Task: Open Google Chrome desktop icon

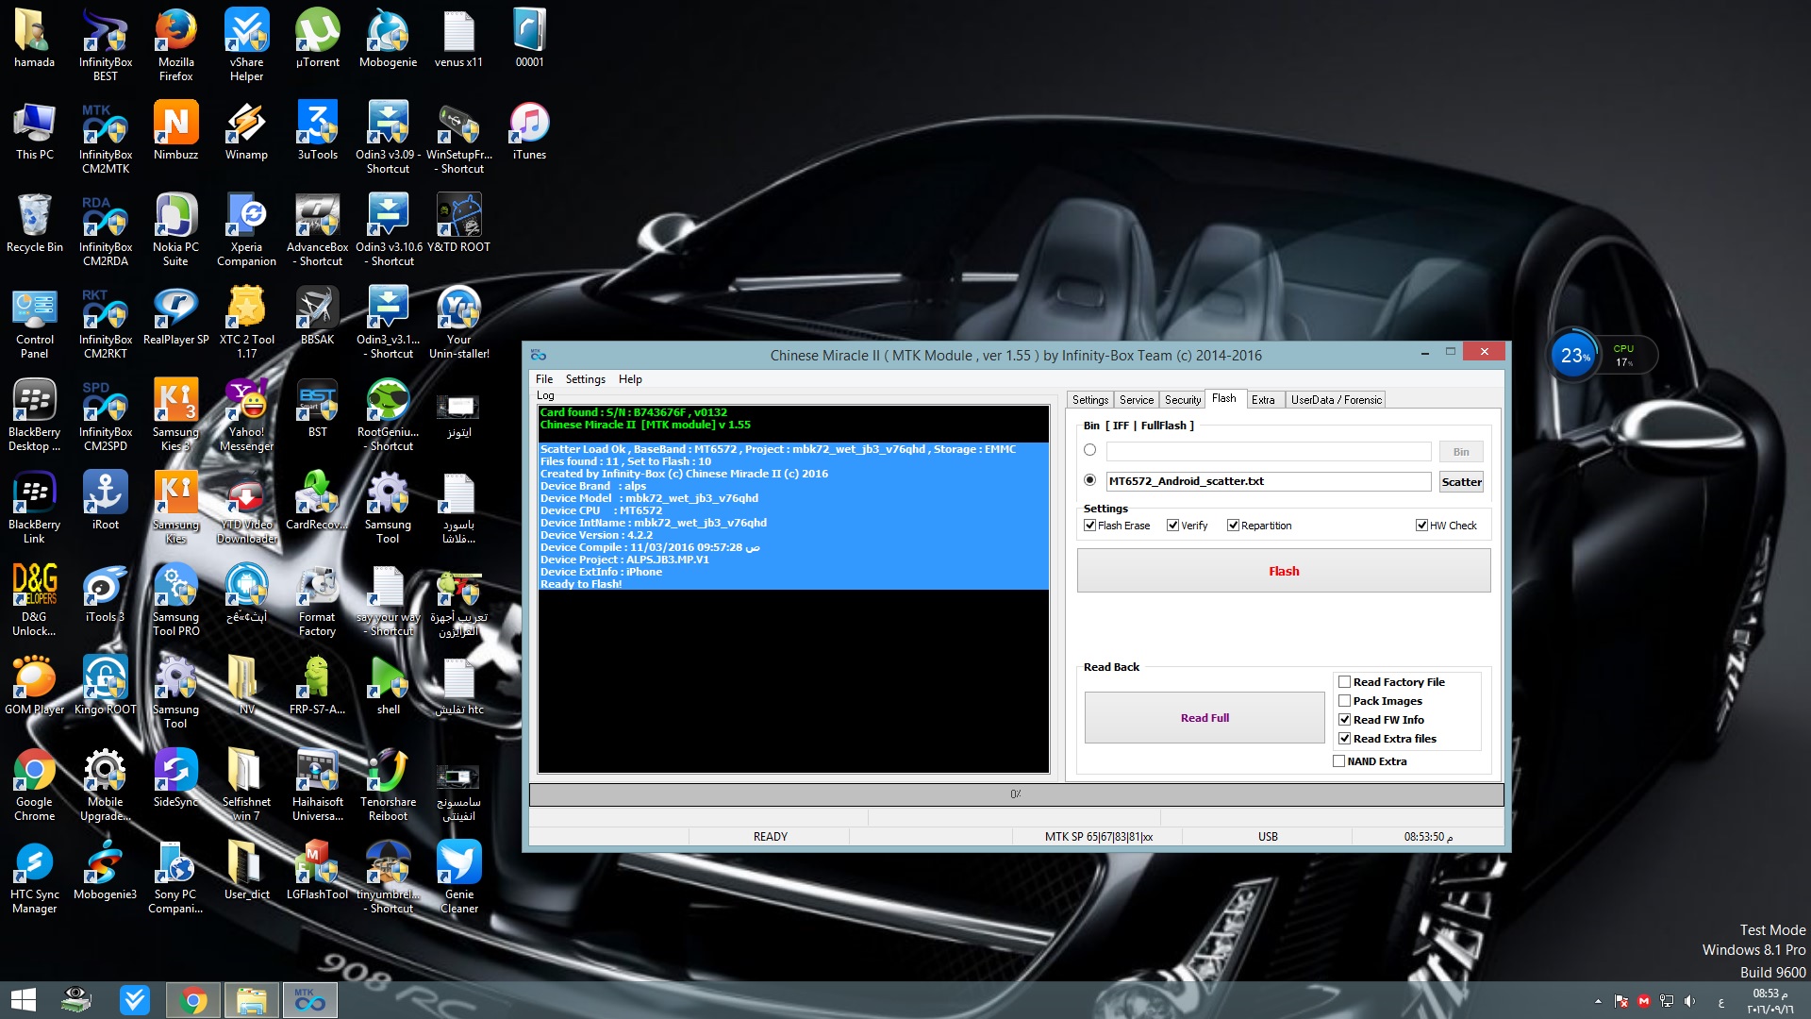Action: tap(34, 784)
